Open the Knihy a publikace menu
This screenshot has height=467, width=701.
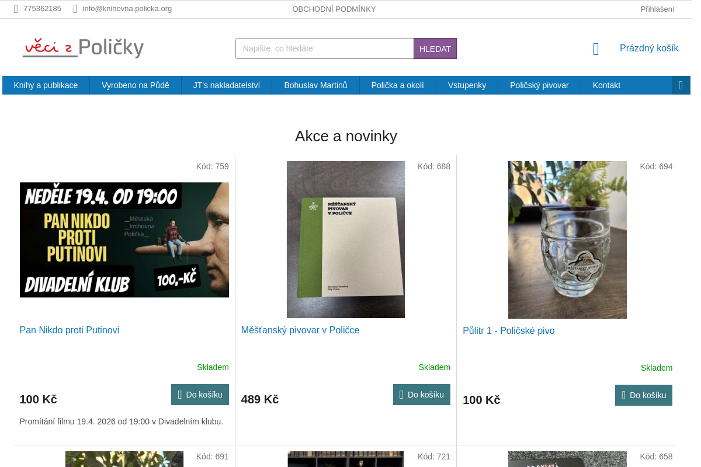point(46,85)
